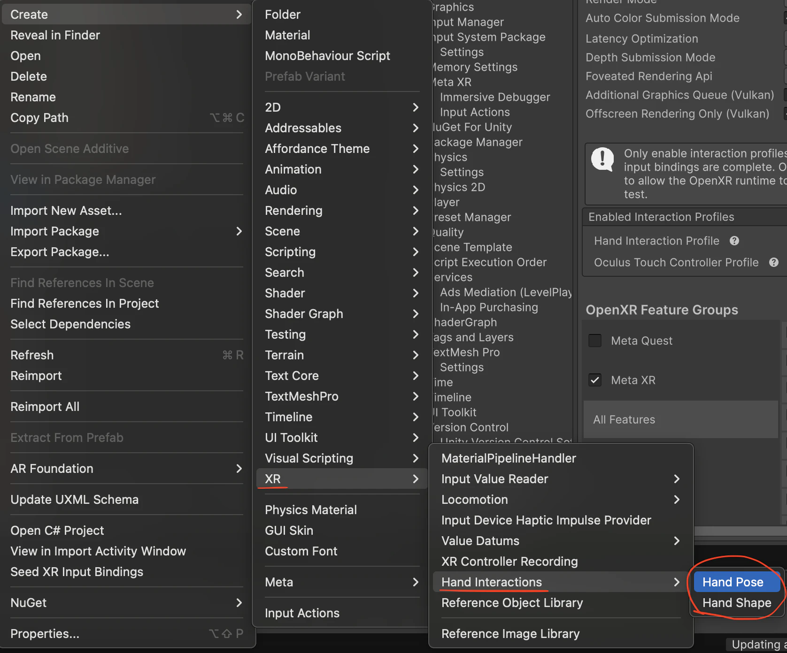Select All Features in feature groups list

coord(680,419)
